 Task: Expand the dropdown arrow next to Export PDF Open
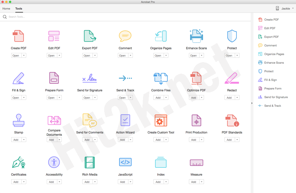pos(95,56)
